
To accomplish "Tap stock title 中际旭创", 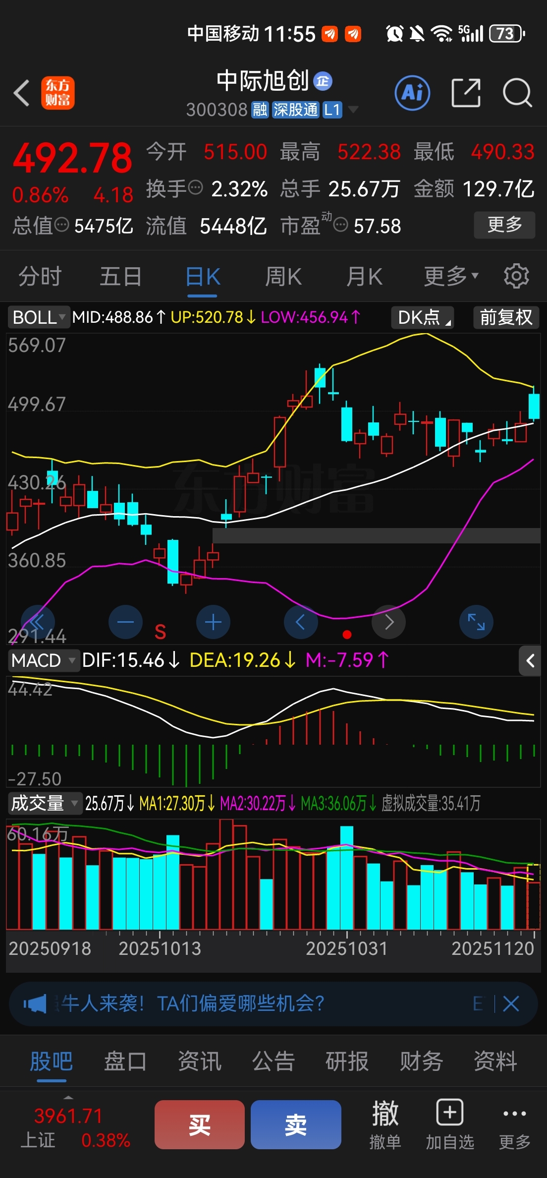I will coord(263,81).
